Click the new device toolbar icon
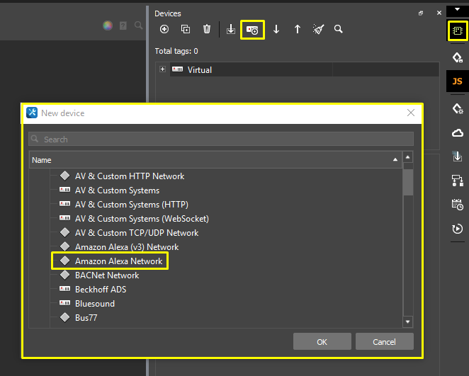Screen dimensions: 469x376 [x=252, y=29]
